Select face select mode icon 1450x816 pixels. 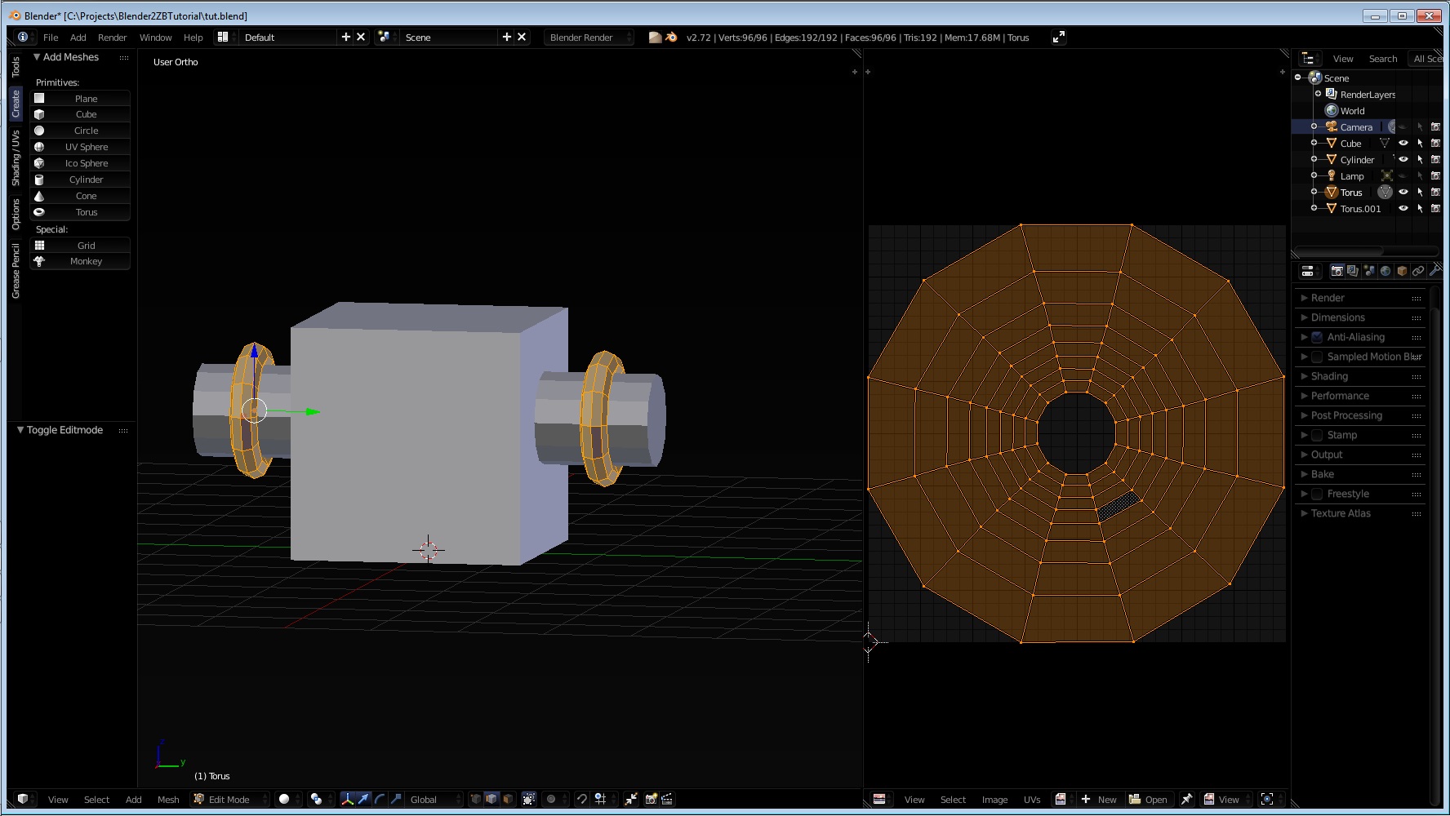pyautogui.click(x=507, y=800)
